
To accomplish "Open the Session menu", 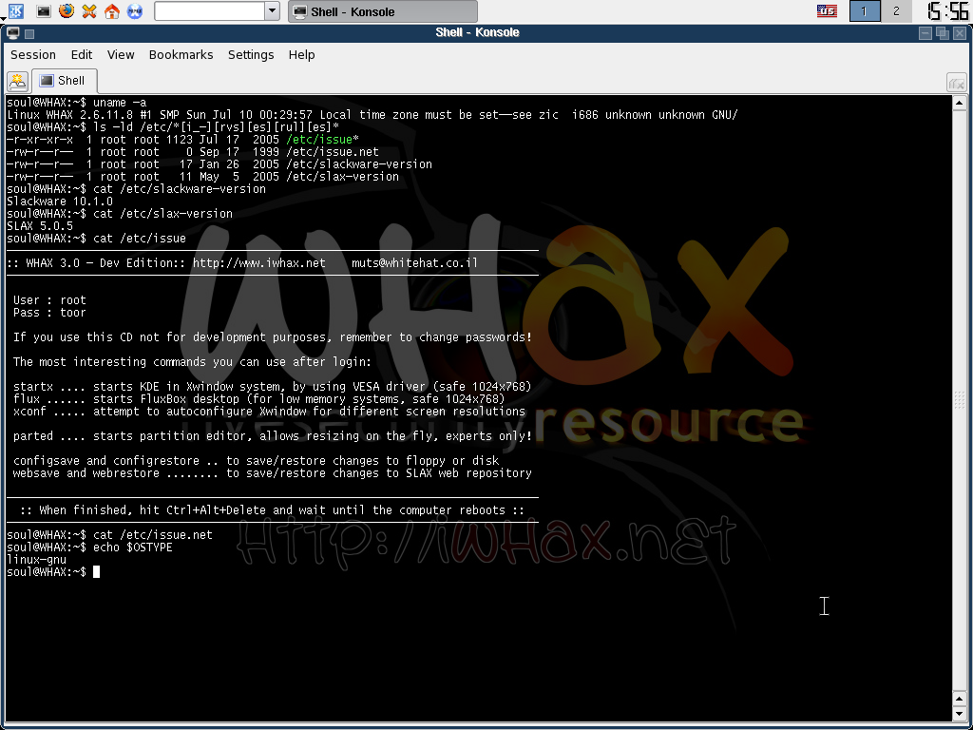I will (x=33, y=54).
